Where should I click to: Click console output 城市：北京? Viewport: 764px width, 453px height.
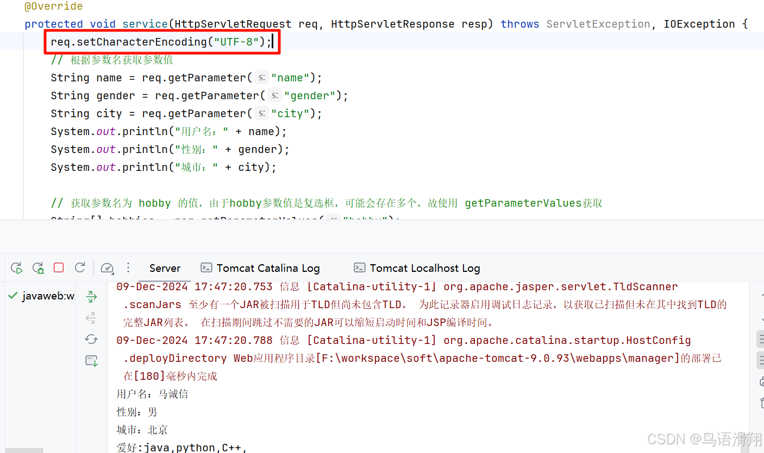coord(142,430)
